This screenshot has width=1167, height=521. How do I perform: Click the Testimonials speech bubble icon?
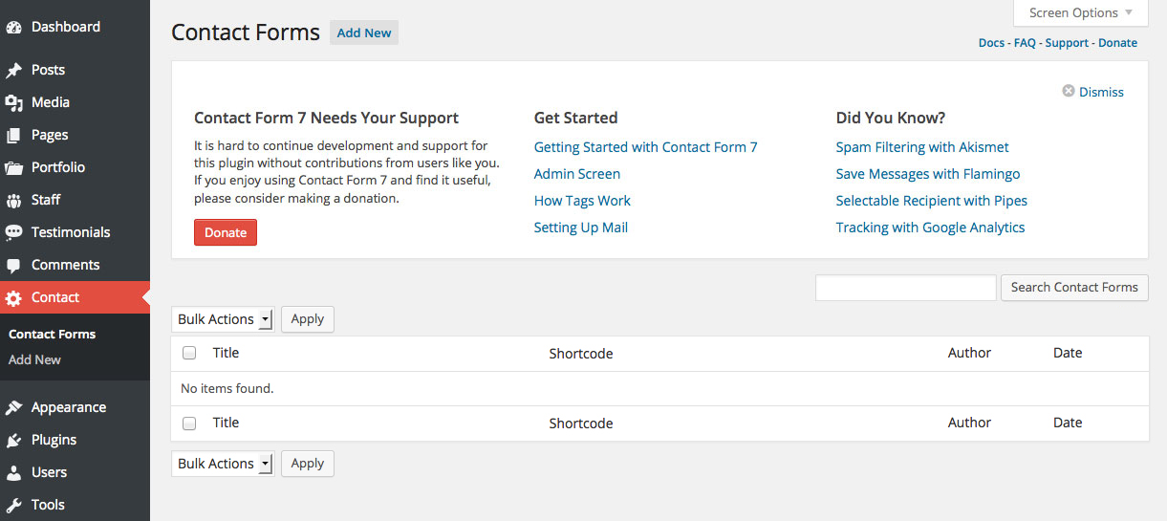click(x=13, y=232)
